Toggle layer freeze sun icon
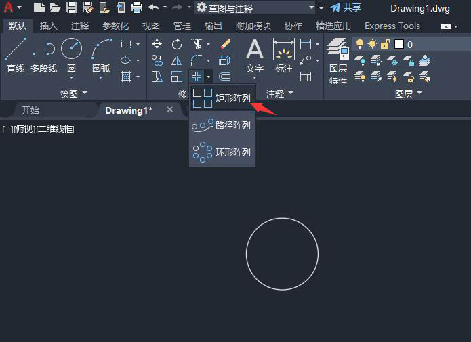 [372, 44]
